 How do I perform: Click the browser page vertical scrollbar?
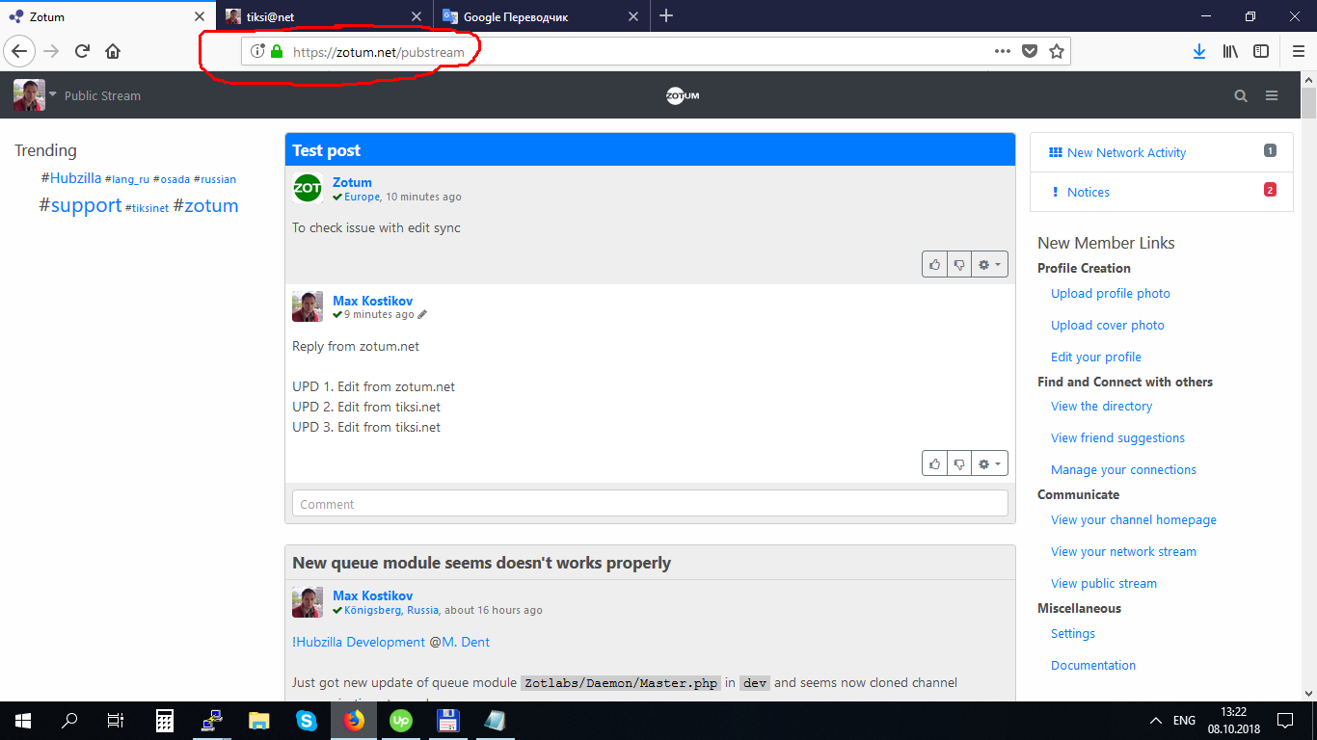(x=1308, y=385)
